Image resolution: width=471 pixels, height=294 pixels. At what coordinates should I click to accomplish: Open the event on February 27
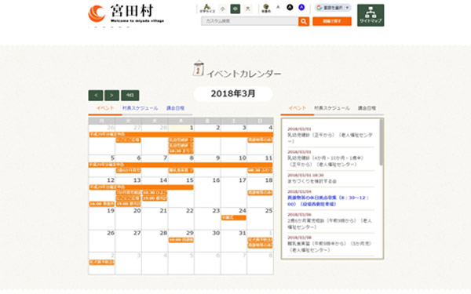tap(128, 140)
